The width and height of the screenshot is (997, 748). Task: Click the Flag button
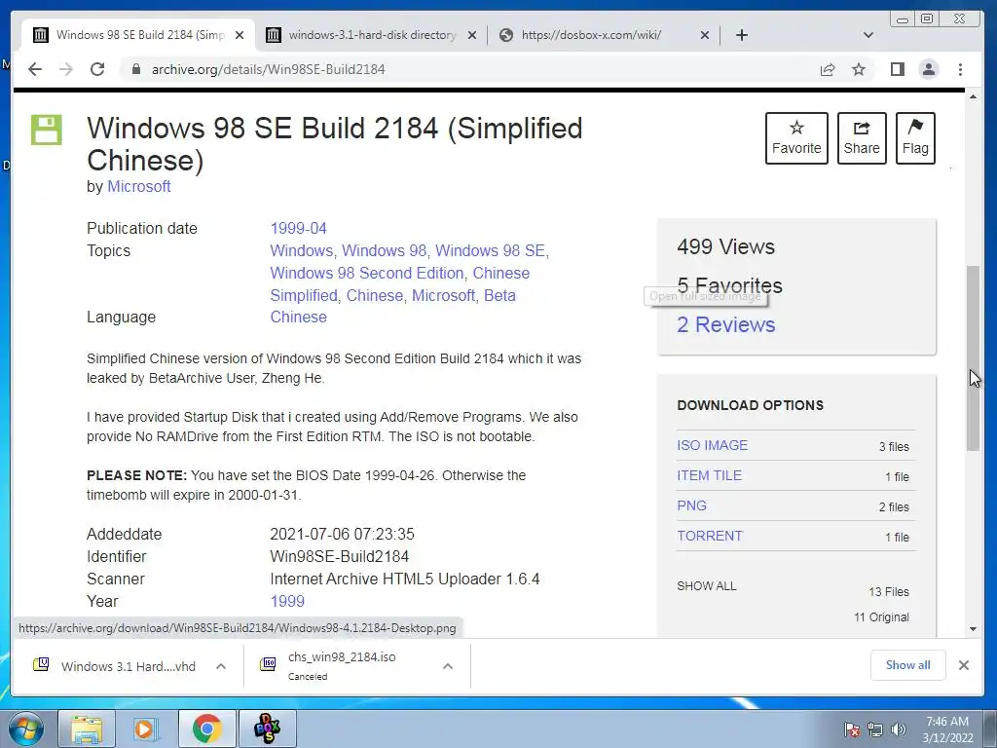[x=915, y=138]
